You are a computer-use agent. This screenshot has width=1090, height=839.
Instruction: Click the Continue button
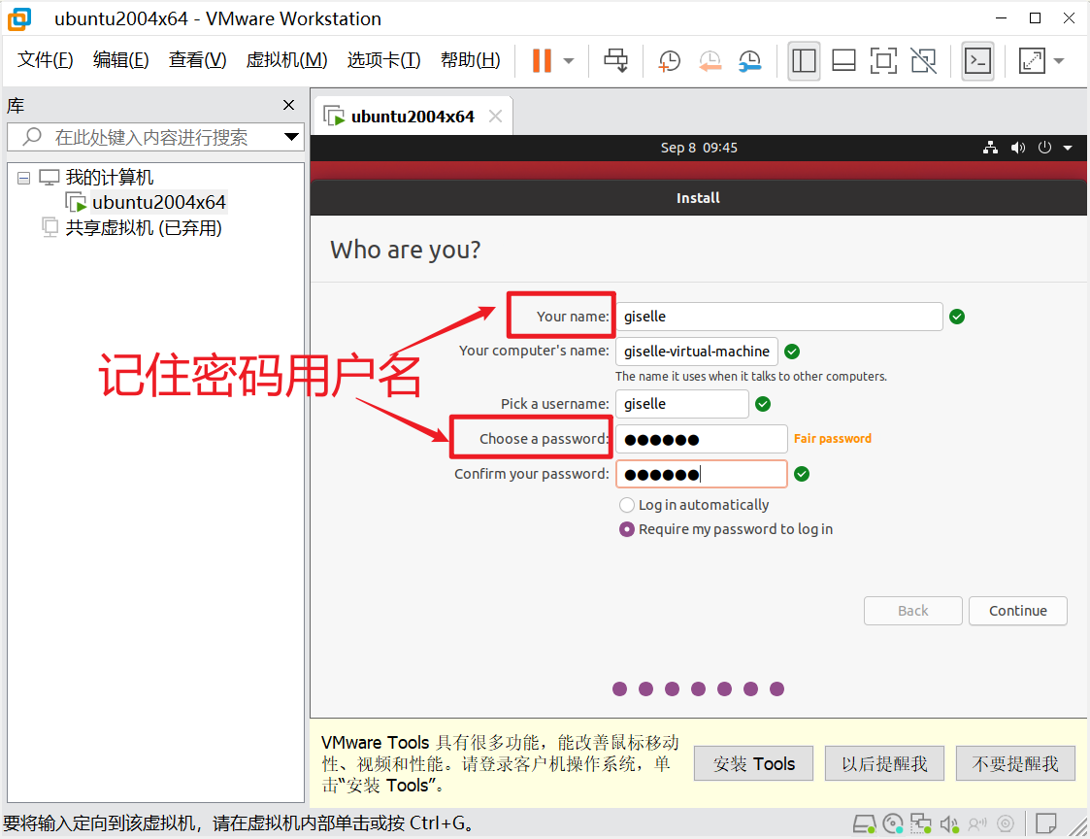coord(1018,611)
